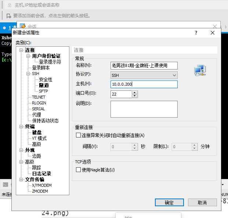The height and width of the screenshot is (218, 228).
Task: Select SFTP in the category tree
Action: [43, 91]
